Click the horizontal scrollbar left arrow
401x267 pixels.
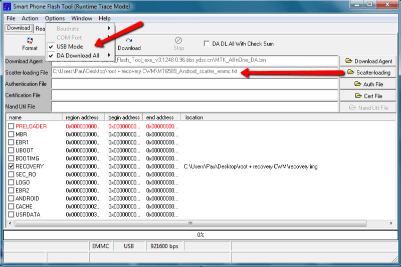[10, 223]
